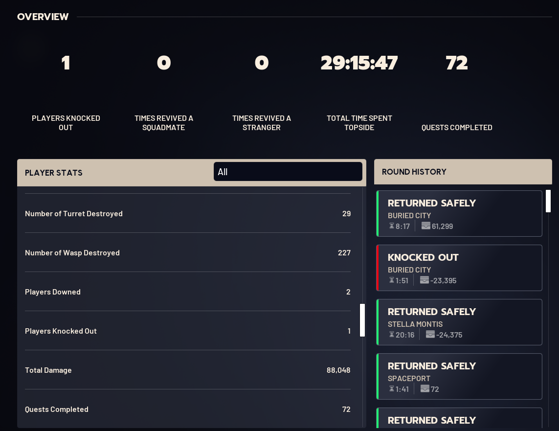Select the Number of Turret Destroyed row

(x=188, y=213)
